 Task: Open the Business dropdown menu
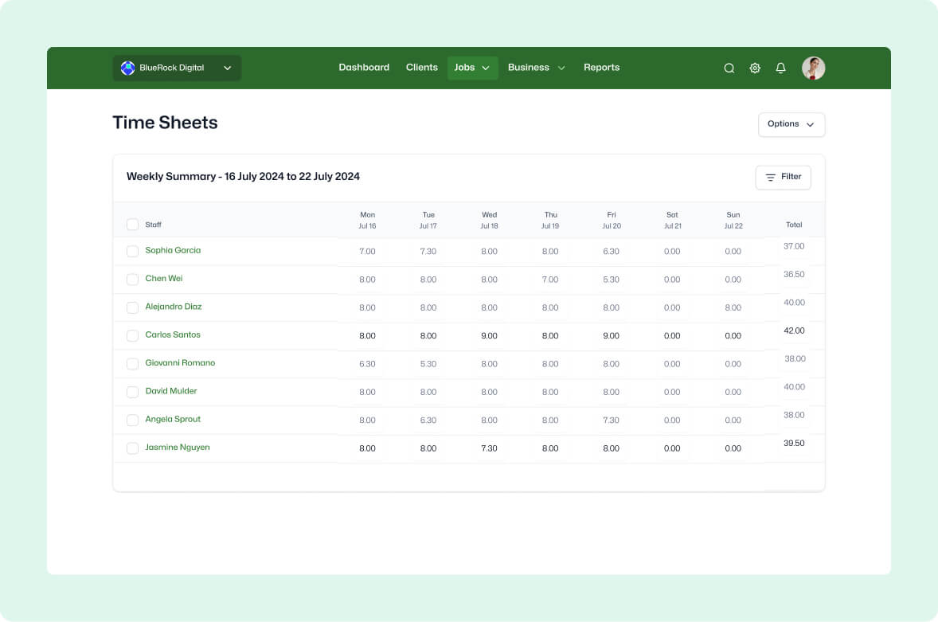pyautogui.click(x=536, y=68)
